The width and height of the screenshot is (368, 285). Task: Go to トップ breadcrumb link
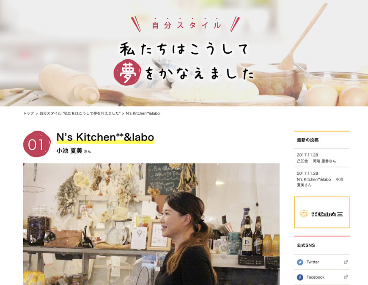point(28,113)
